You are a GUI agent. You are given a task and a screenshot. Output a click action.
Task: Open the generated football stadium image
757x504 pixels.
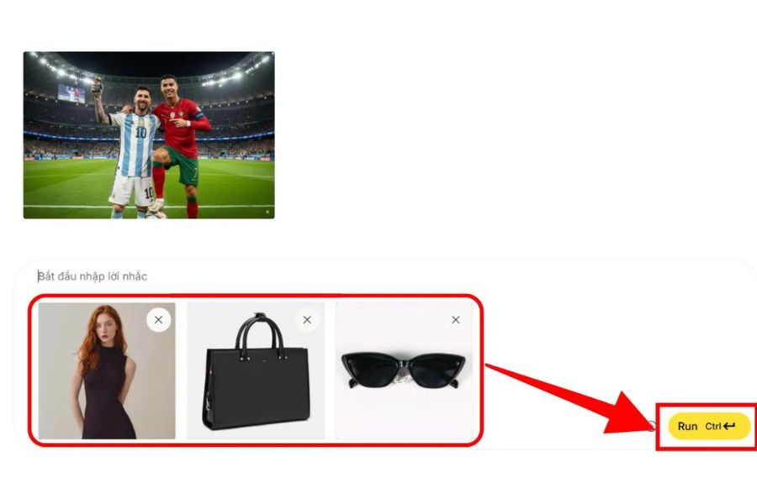(x=149, y=135)
